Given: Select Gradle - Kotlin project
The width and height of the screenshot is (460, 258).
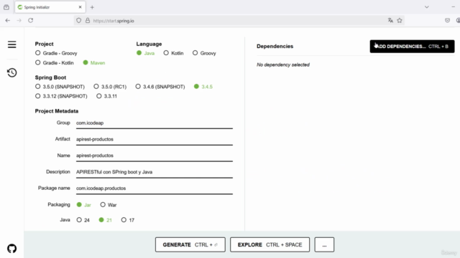Looking at the screenshot, I should pos(55,62).
